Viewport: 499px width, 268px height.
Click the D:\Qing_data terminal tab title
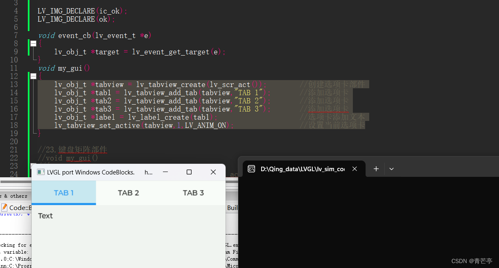point(303,168)
